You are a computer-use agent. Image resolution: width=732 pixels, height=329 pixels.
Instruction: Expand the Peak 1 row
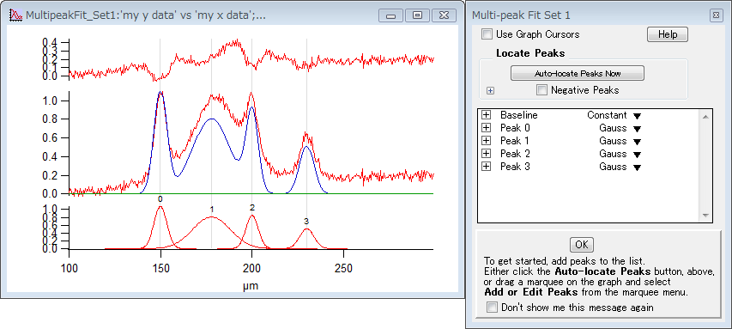point(487,141)
